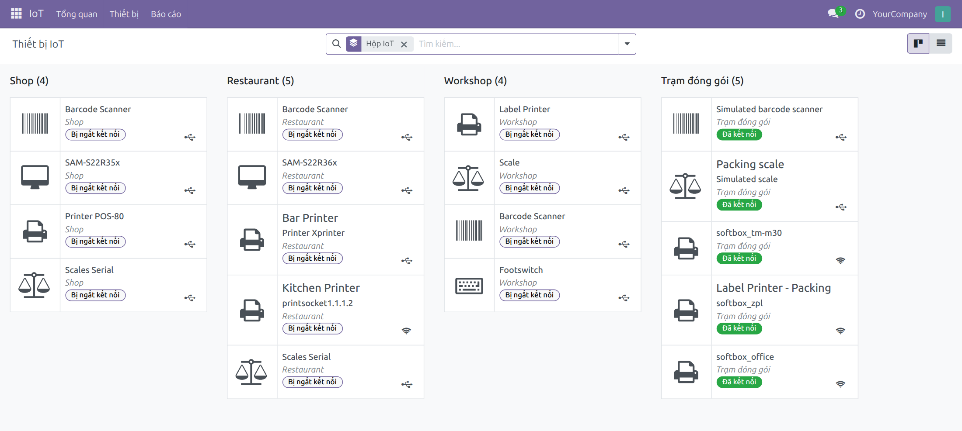Open the Báo cáo menu
The width and height of the screenshot is (962, 431).
point(166,14)
